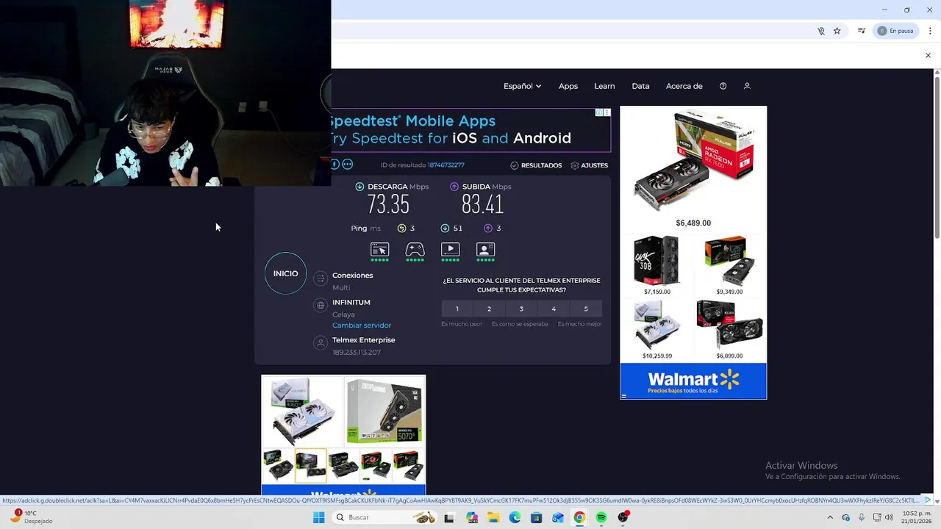Click the Speedtest Mobile Apps banner

pyautogui.click(x=470, y=130)
